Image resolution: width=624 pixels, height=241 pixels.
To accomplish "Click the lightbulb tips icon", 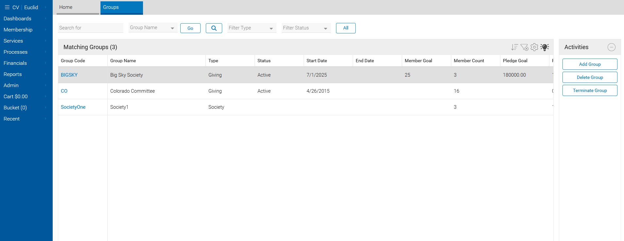I will pyautogui.click(x=545, y=47).
